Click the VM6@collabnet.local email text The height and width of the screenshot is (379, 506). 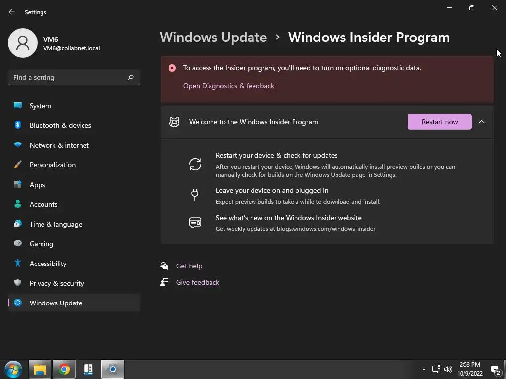[72, 48]
